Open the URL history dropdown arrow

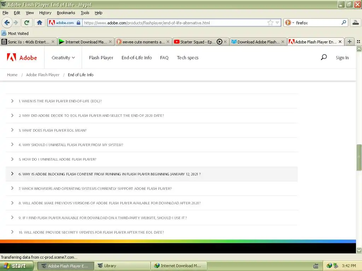tap(277, 23)
